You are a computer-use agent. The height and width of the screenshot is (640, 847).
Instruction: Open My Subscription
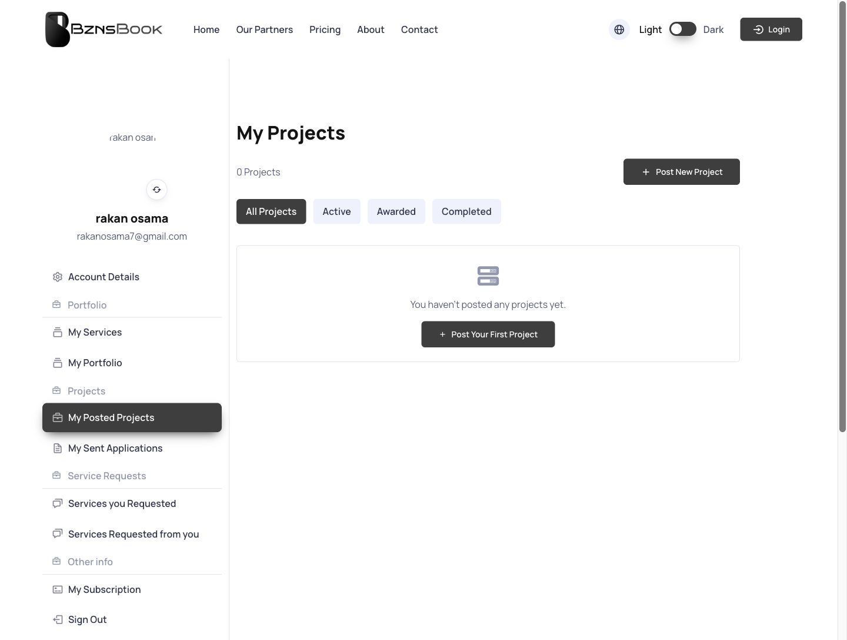click(x=132, y=589)
